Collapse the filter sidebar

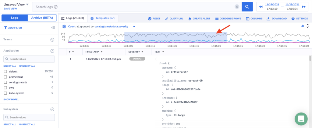(x=53, y=28)
